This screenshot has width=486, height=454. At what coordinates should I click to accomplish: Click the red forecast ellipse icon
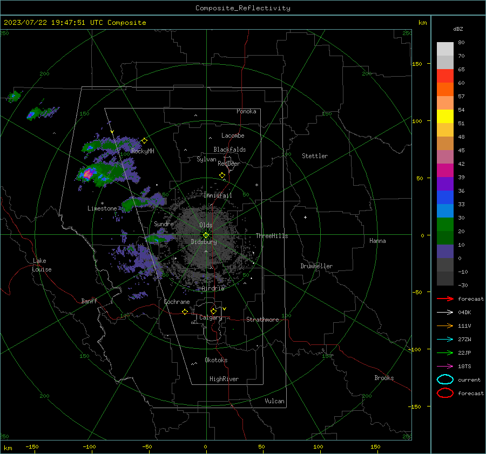point(445,393)
